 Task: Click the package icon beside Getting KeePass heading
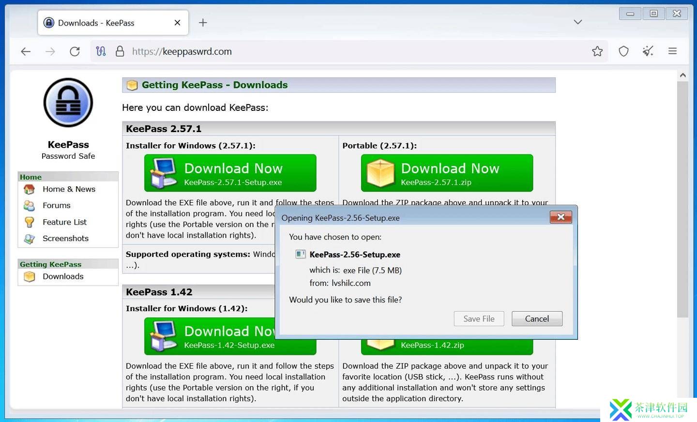click(132, 85)
